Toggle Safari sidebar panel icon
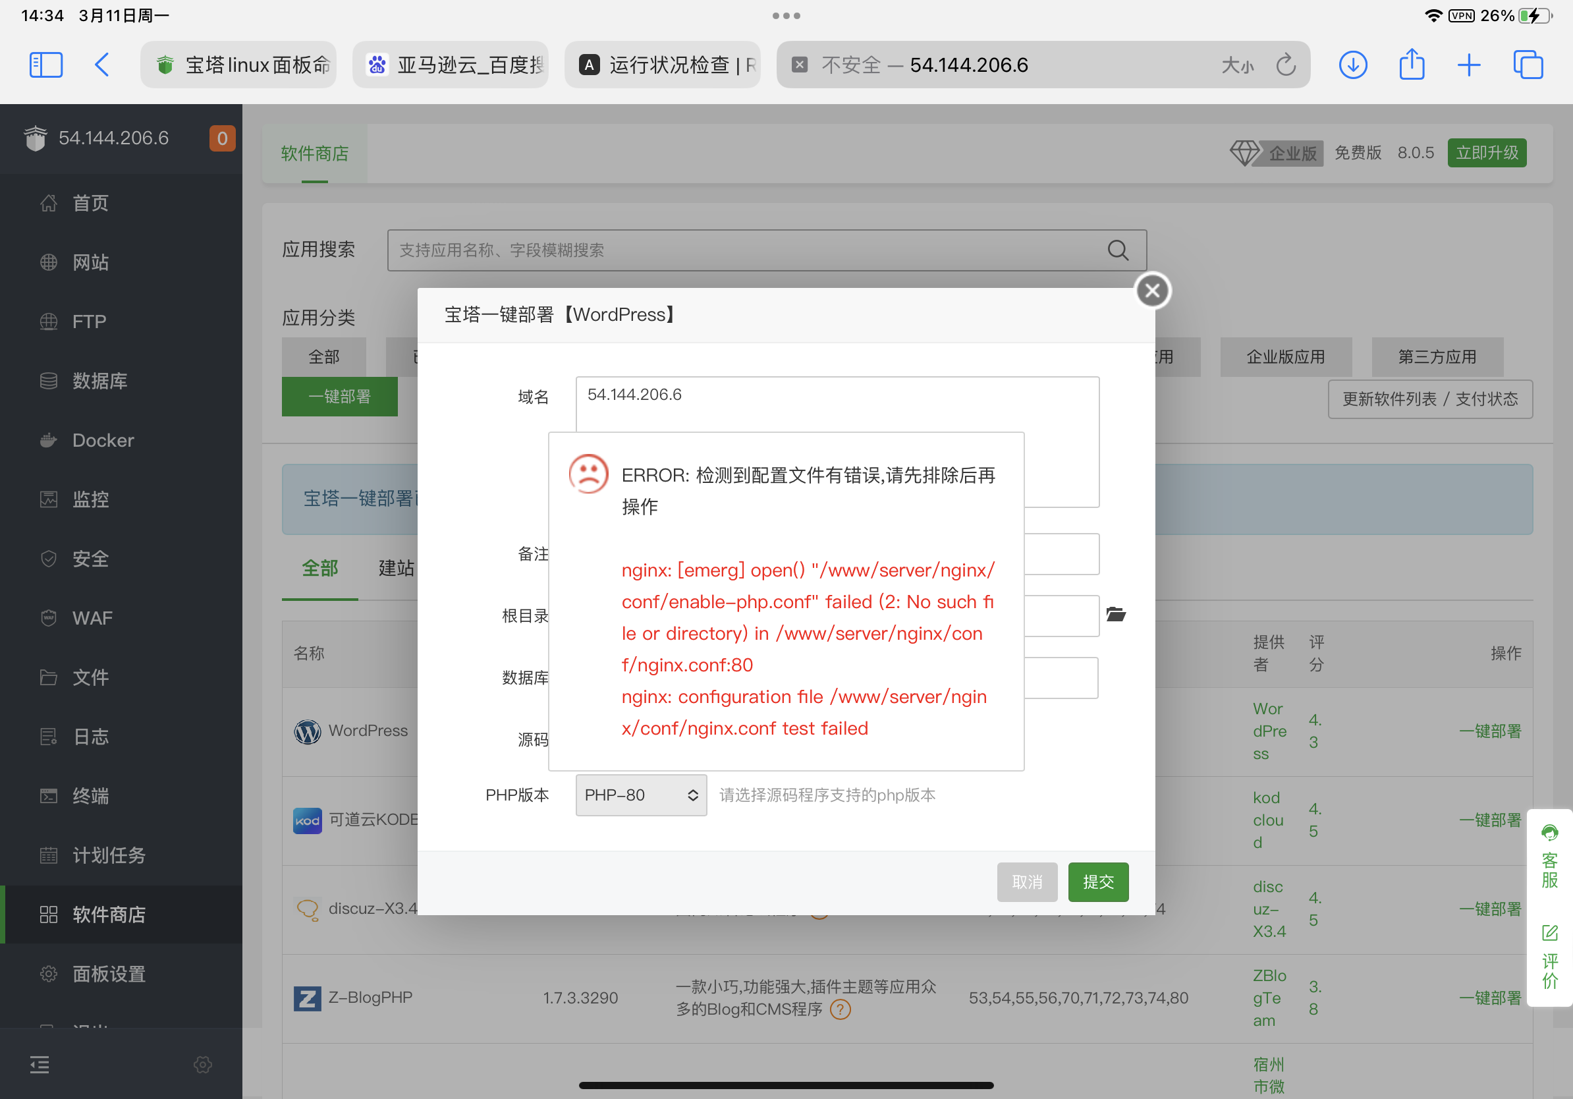 pos(46,65)
